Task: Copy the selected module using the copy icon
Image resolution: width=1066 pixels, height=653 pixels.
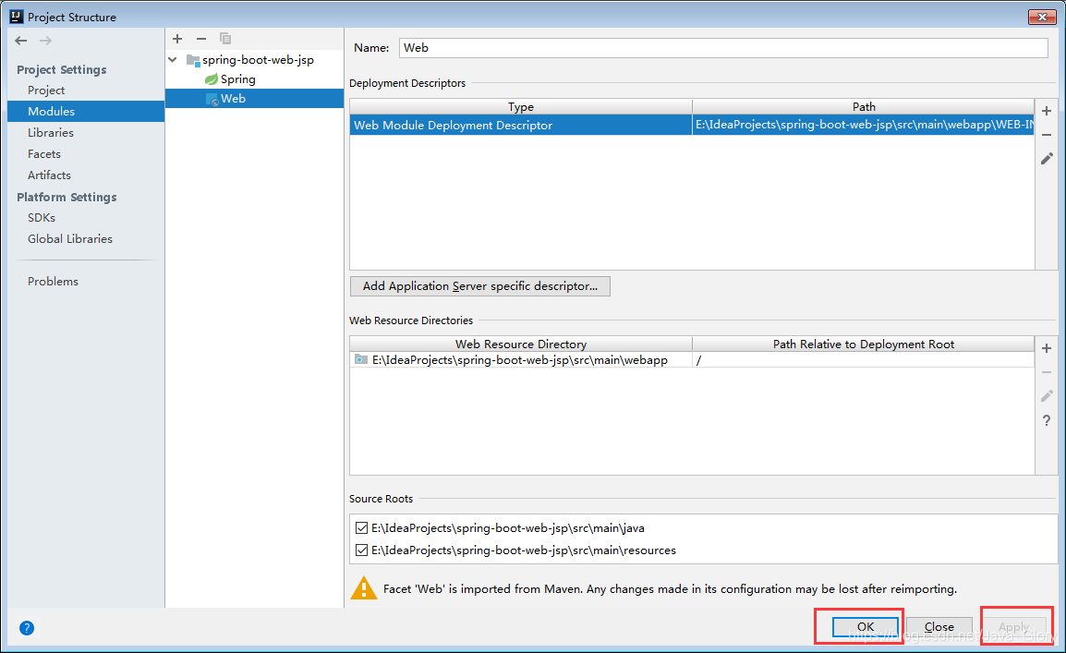Action: tap(225, 39)
